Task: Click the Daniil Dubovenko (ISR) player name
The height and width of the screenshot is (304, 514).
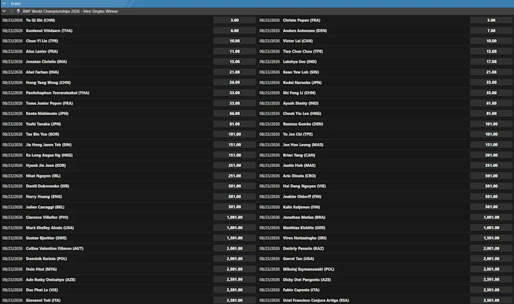Action: click(47, 186)
